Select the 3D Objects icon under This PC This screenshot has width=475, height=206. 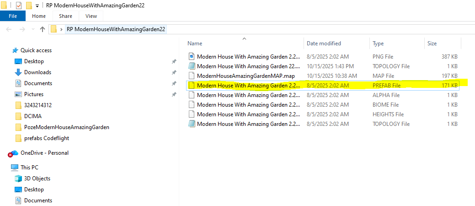pos(18,179)
